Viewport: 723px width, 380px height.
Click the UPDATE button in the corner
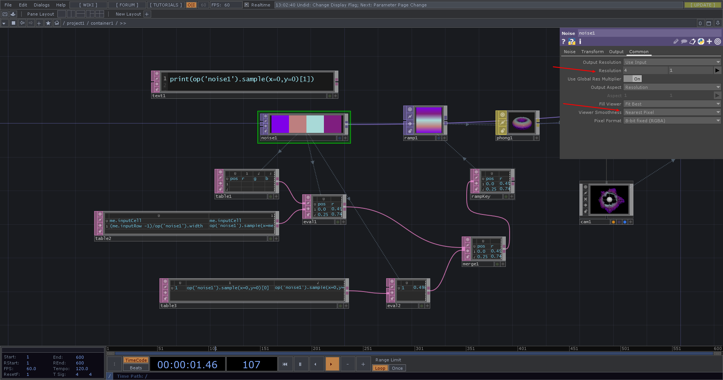(702, 5)
